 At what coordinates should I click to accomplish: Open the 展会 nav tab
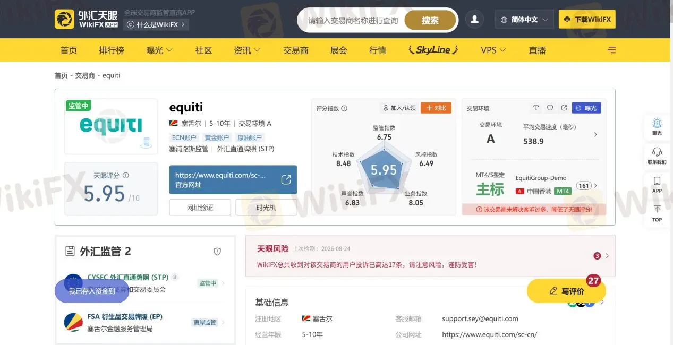click(x=338, y=50)
